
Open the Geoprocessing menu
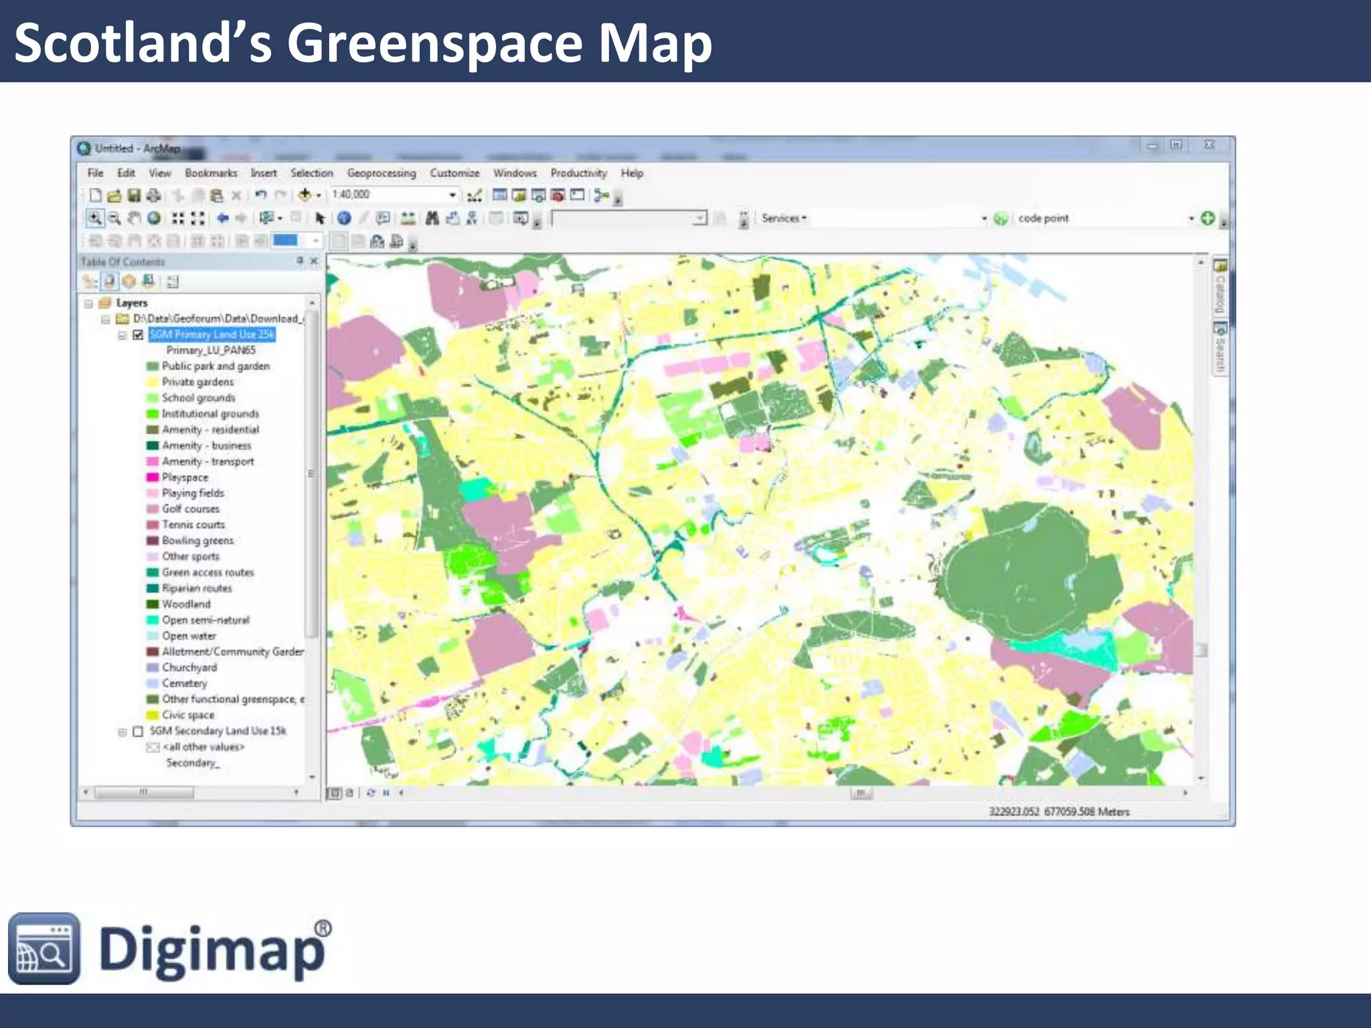click(382, 173)
